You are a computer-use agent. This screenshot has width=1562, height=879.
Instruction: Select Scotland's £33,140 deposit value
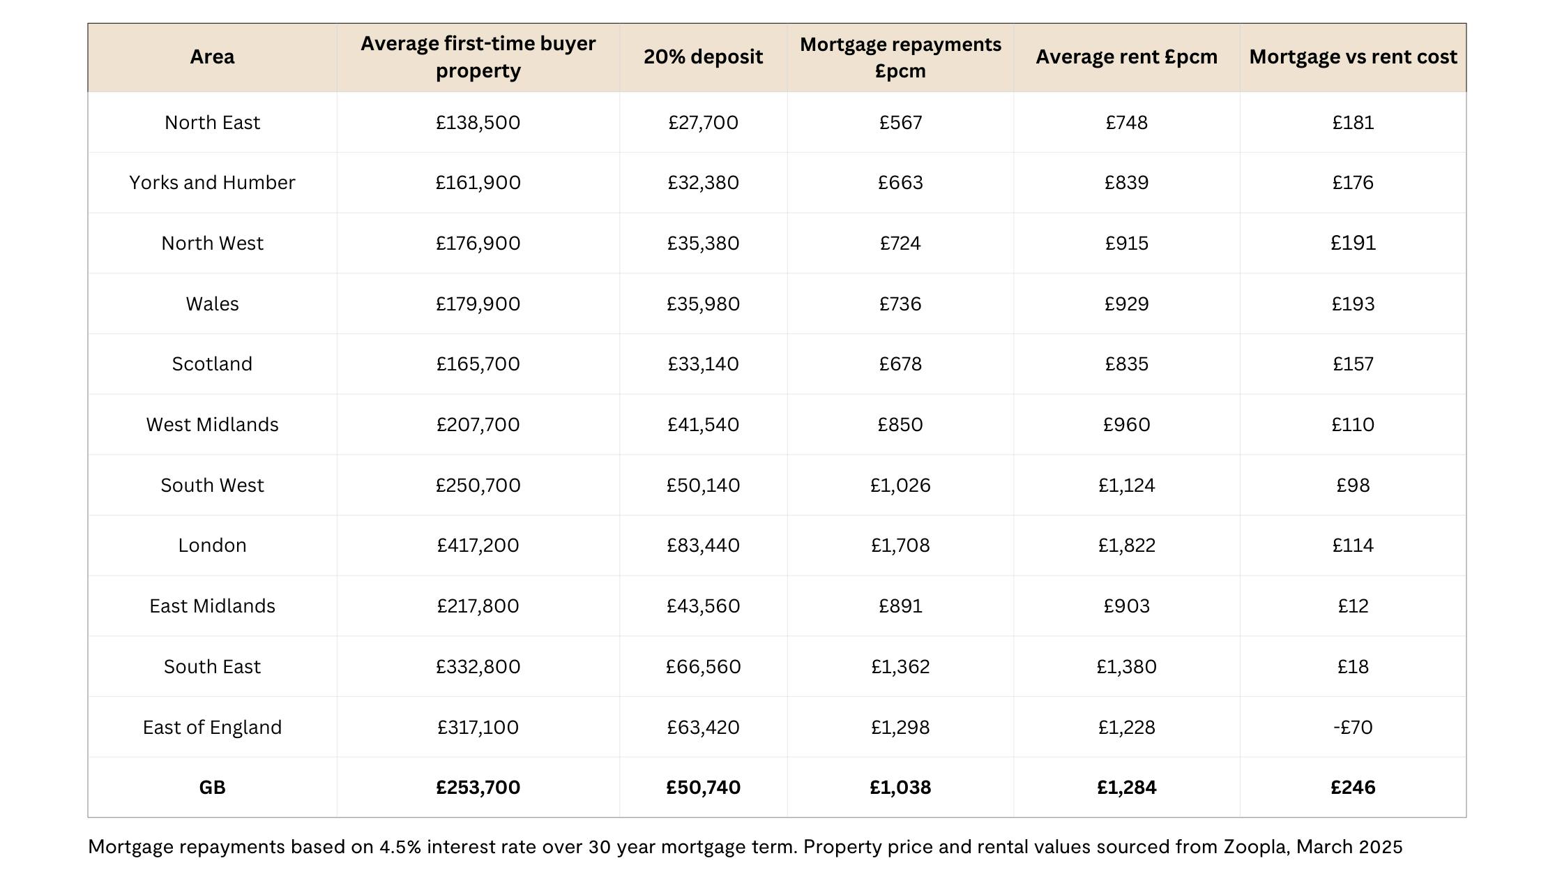pos(703,364)
